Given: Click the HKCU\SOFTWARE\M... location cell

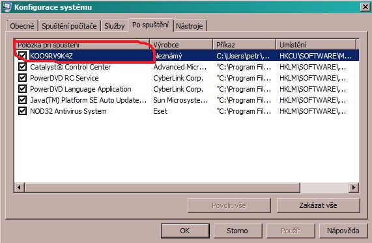Looking at the screenshot, I should pos(315,56).
